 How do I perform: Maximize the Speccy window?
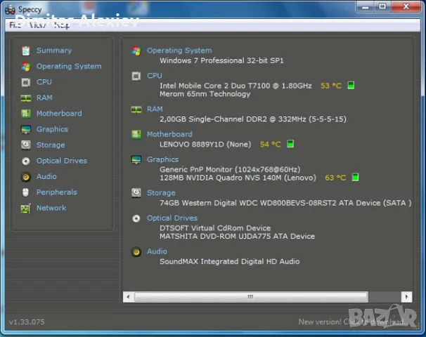[x=382, y=6]
